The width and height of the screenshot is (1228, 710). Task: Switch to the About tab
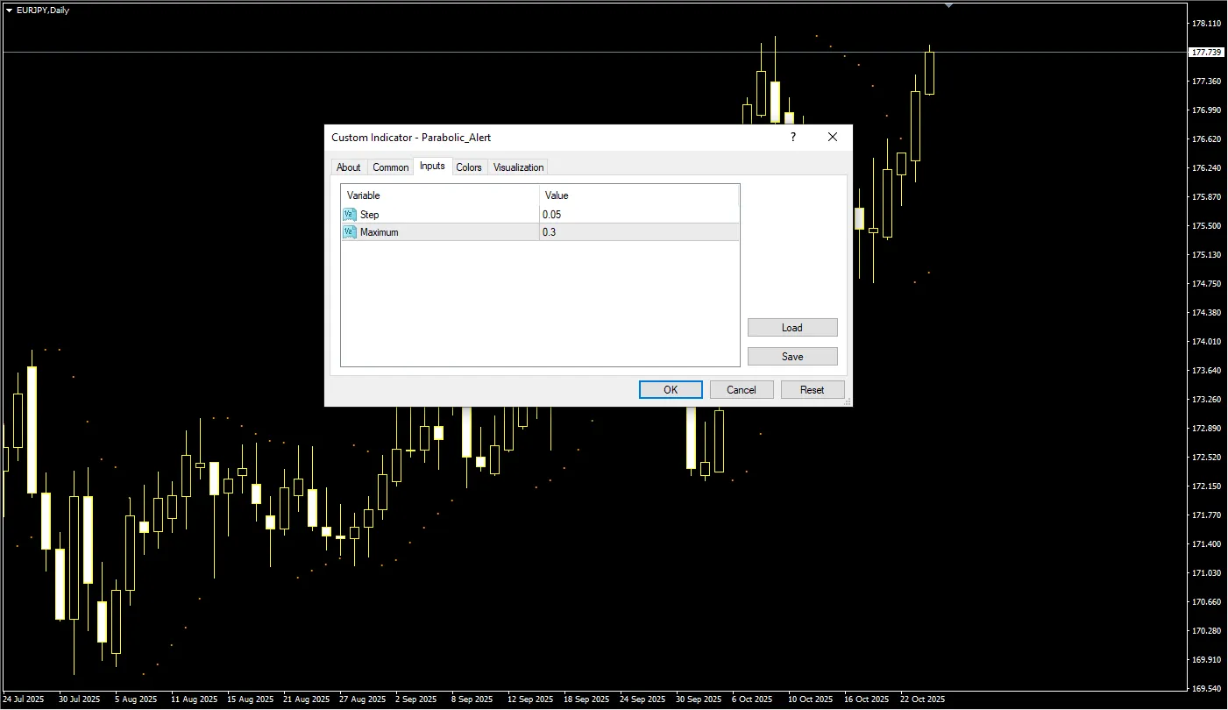coord(349,167)
